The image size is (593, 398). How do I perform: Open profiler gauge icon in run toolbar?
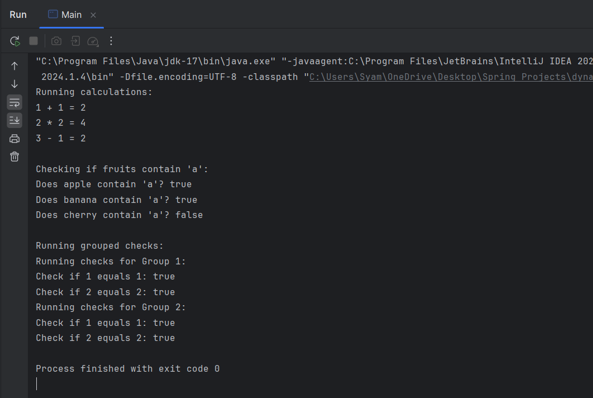pos(92,40)
